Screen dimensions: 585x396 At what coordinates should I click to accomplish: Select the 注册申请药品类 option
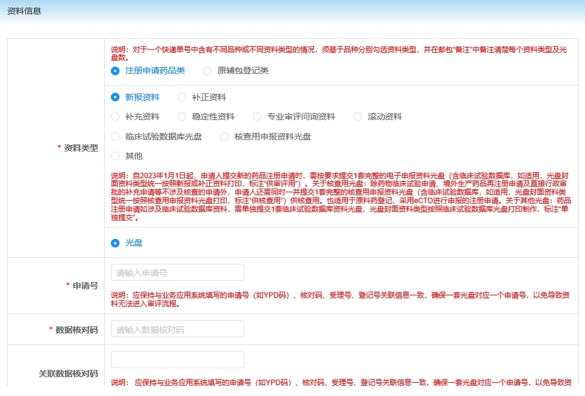(x=114, y=70)
